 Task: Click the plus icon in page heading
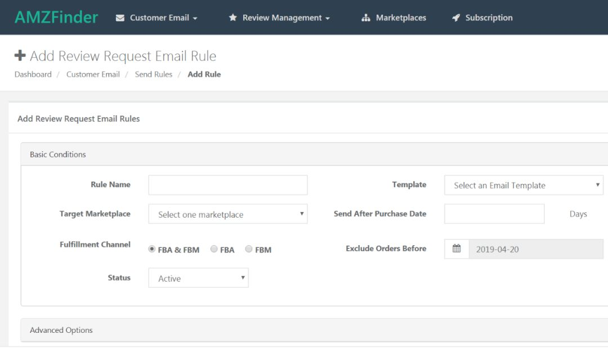(20, 56)
